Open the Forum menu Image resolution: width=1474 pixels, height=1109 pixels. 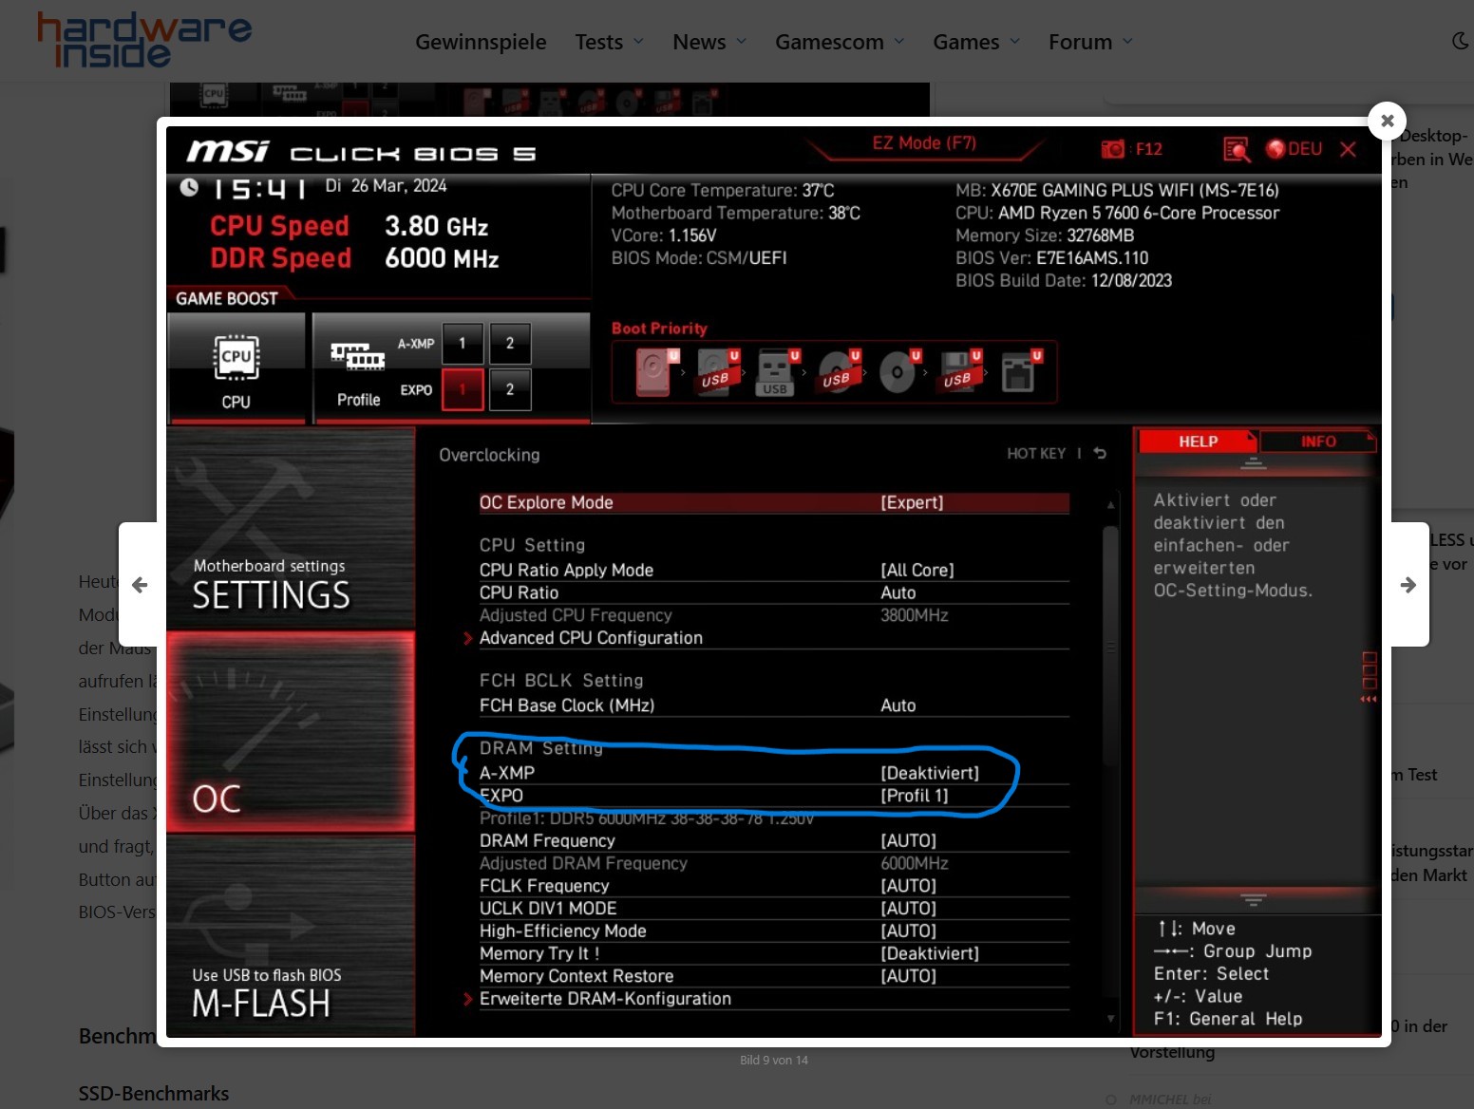coord(1090,42)
